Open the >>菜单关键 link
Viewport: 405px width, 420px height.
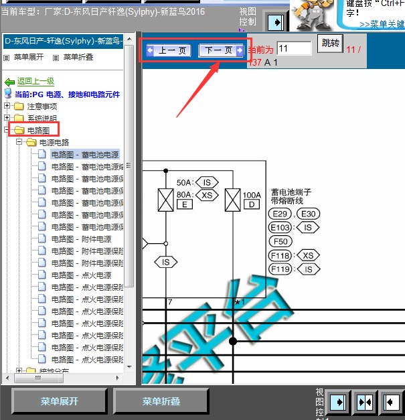click(x=382, y=24)
